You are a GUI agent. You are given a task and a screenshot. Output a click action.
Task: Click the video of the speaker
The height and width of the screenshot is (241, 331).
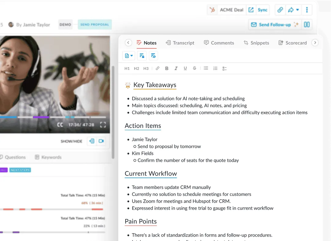click(x=55, y=84)
